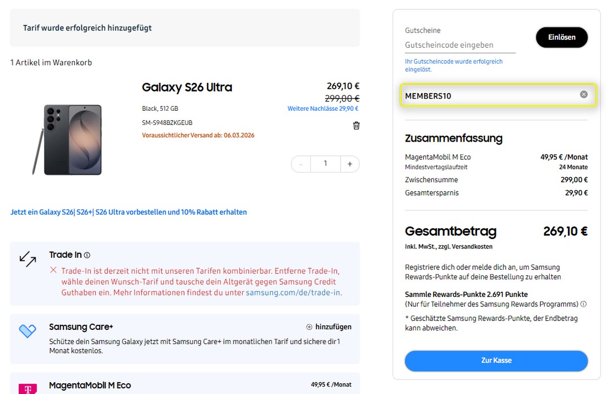The image size is (607, 394).
Task: Open the Weitere Nachlässe 29,90 € link
Action: coord(323,108)
